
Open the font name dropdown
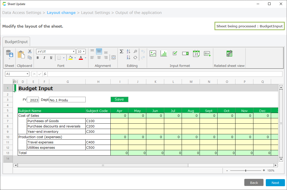point(74,52)
